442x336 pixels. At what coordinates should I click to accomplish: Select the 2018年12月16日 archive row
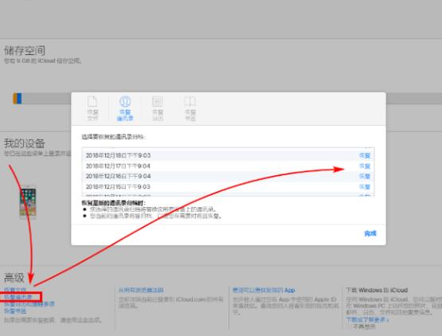[228, 176]
